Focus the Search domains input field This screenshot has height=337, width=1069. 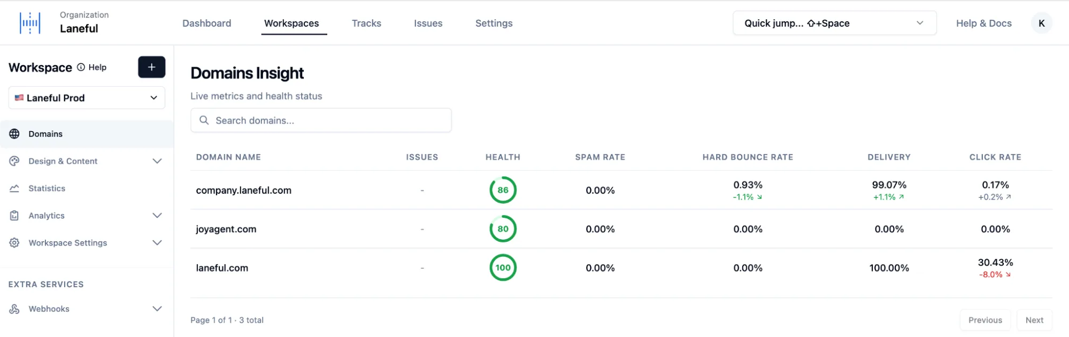coord(321,120)
